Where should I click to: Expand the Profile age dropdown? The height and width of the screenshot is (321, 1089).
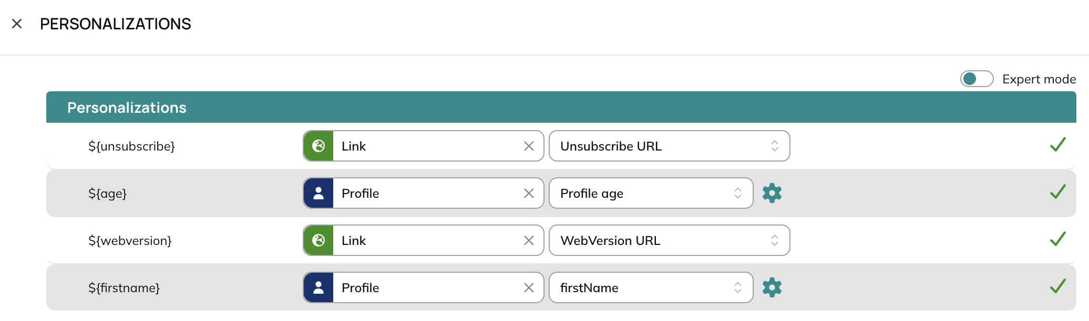[651, 193]
